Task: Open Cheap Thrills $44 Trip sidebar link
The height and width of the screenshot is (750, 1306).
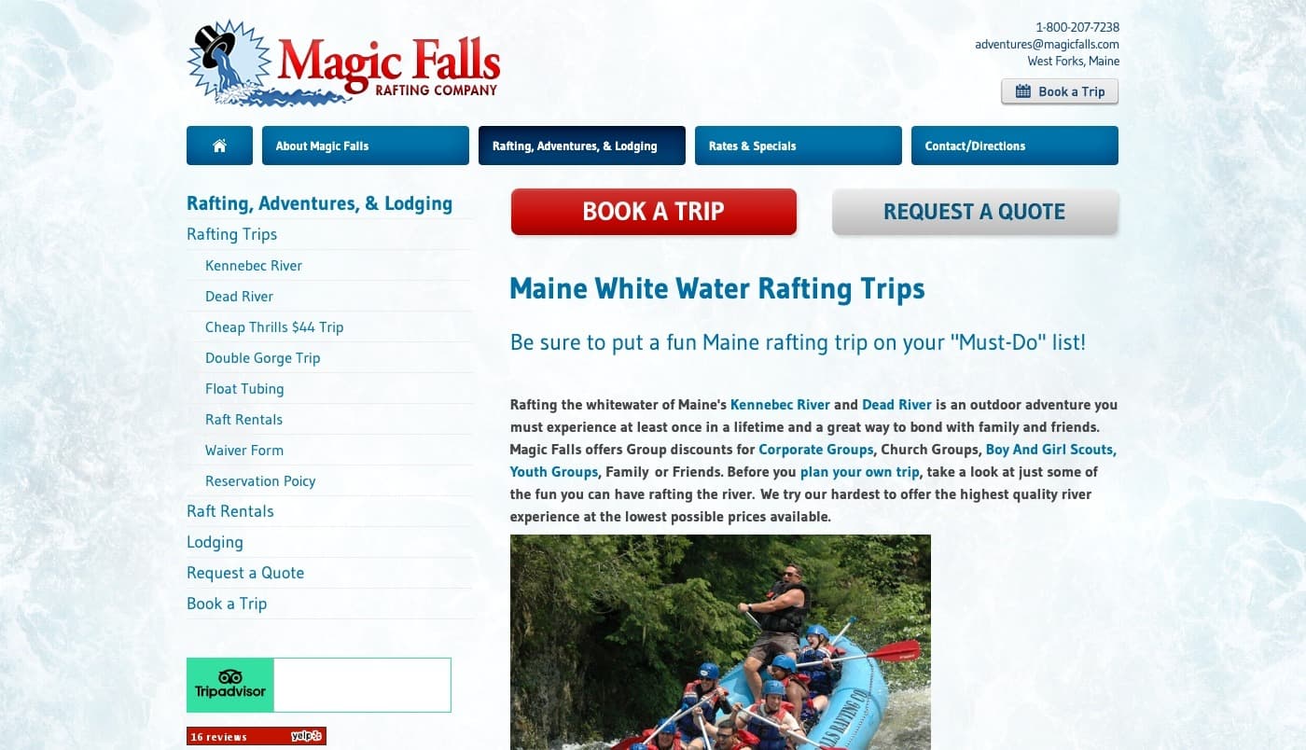Action: [x=274, y=327]
